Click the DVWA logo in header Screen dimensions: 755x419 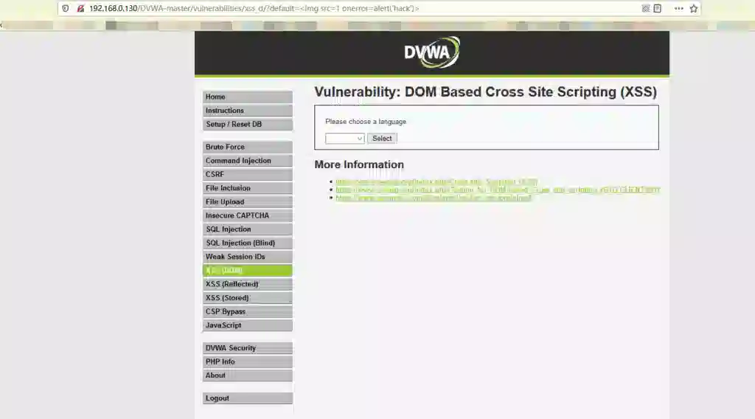[432, 52]
